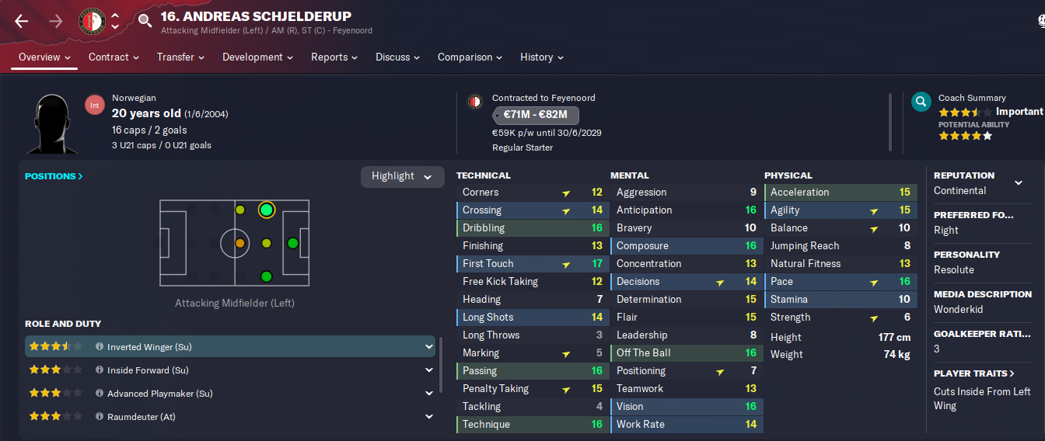Select the highlighted left attacking midfielder pitch dot
Screen dimensions: 1045x441
(266, 210)
